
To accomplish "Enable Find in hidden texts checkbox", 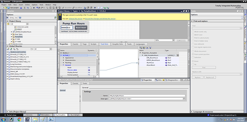I will [193, 41].
